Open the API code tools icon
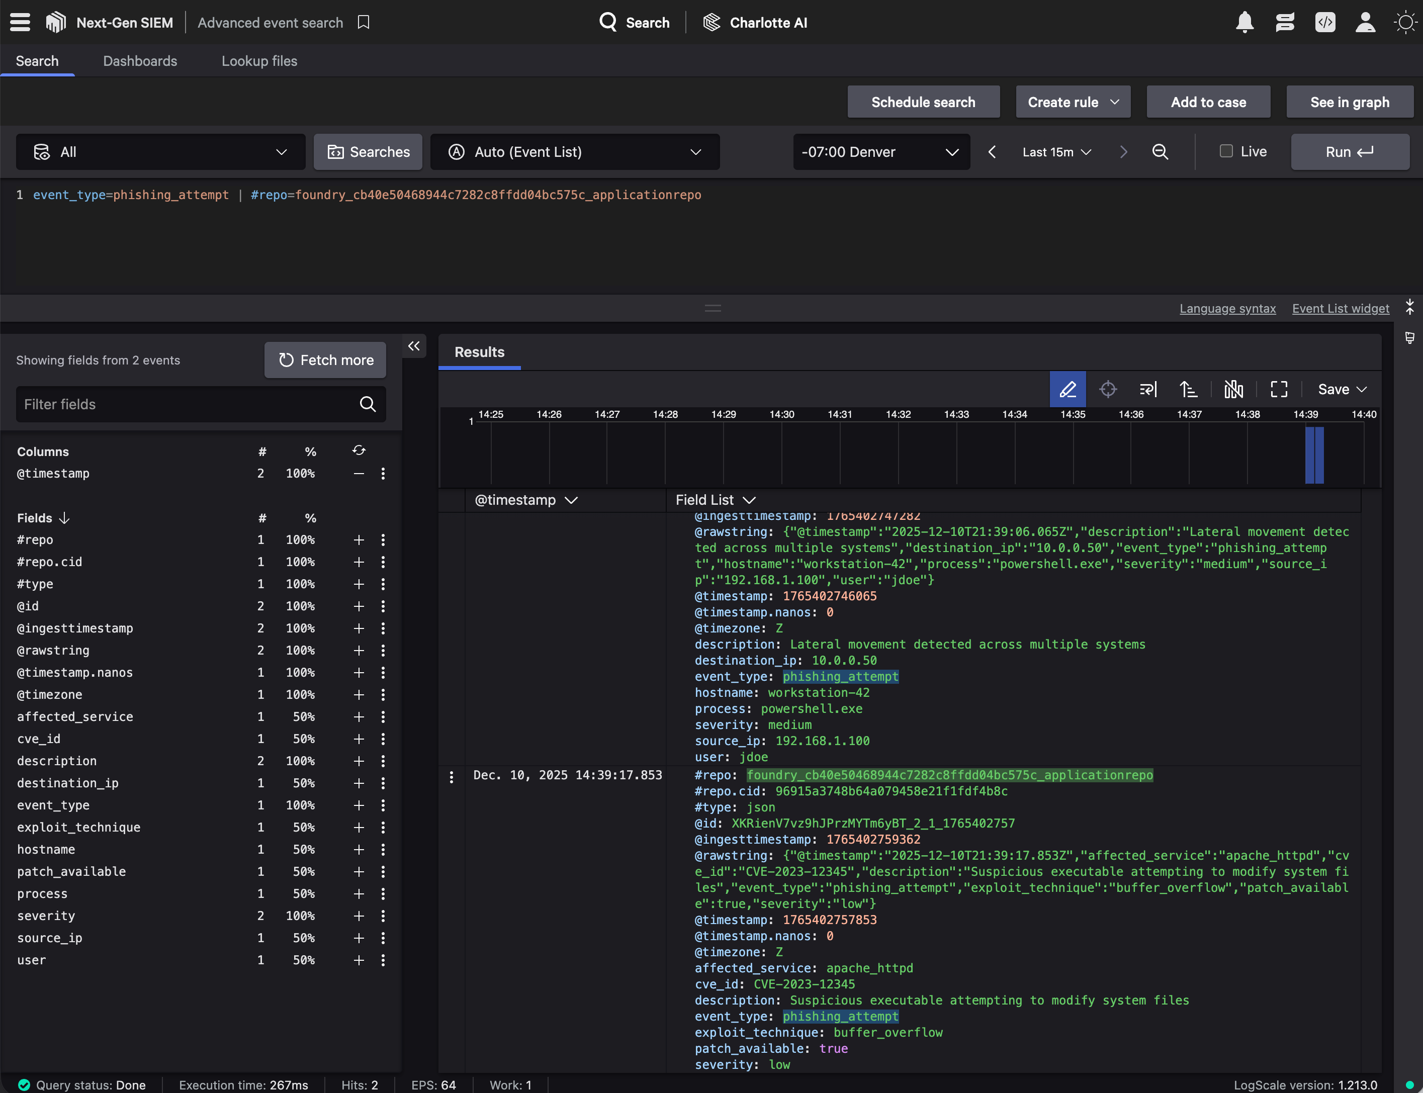Image resolution: width=1423 pixels, height=1093 pixels. click(1325, 22)
